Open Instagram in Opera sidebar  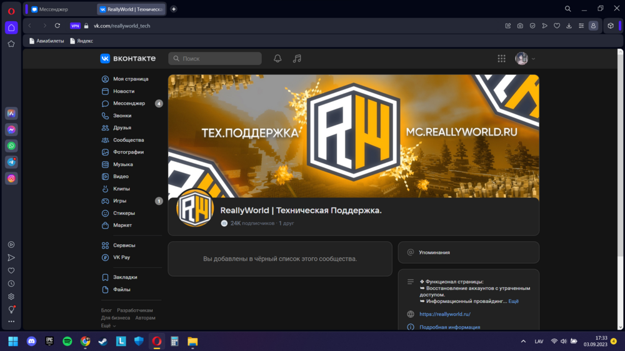click(11, 179)
